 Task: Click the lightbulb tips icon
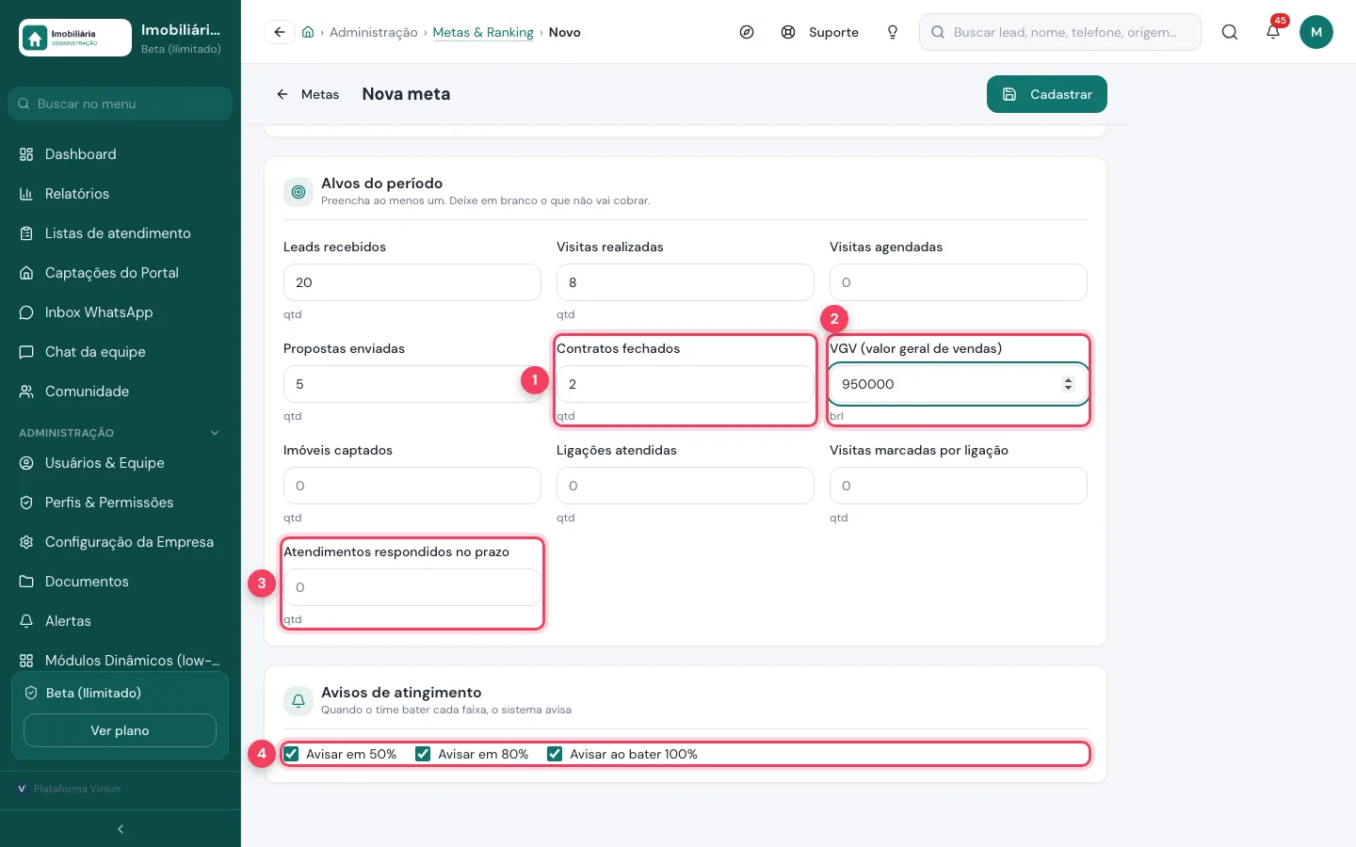(893, 32)
